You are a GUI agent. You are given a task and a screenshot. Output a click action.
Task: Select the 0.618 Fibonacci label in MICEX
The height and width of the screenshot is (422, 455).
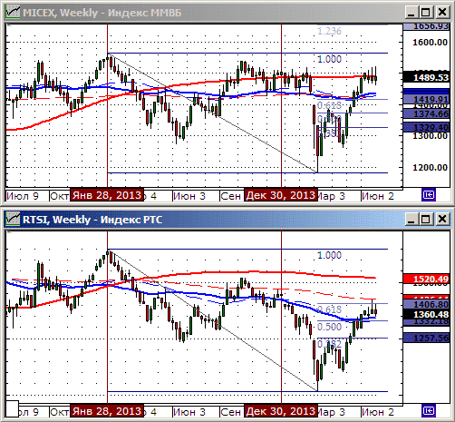click(x=329, y=105)
